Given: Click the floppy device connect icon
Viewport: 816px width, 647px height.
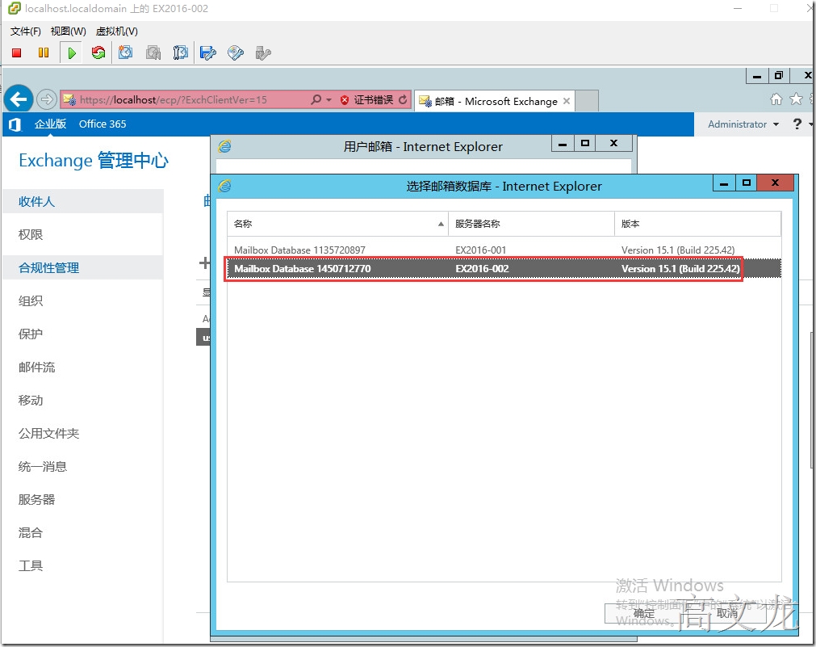Looking at the screenshot, I should pyautogui.click(x=208, y=53).
